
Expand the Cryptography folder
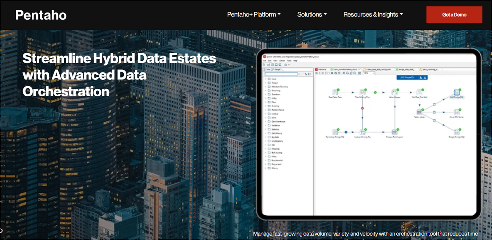click(x=266, y=141)
